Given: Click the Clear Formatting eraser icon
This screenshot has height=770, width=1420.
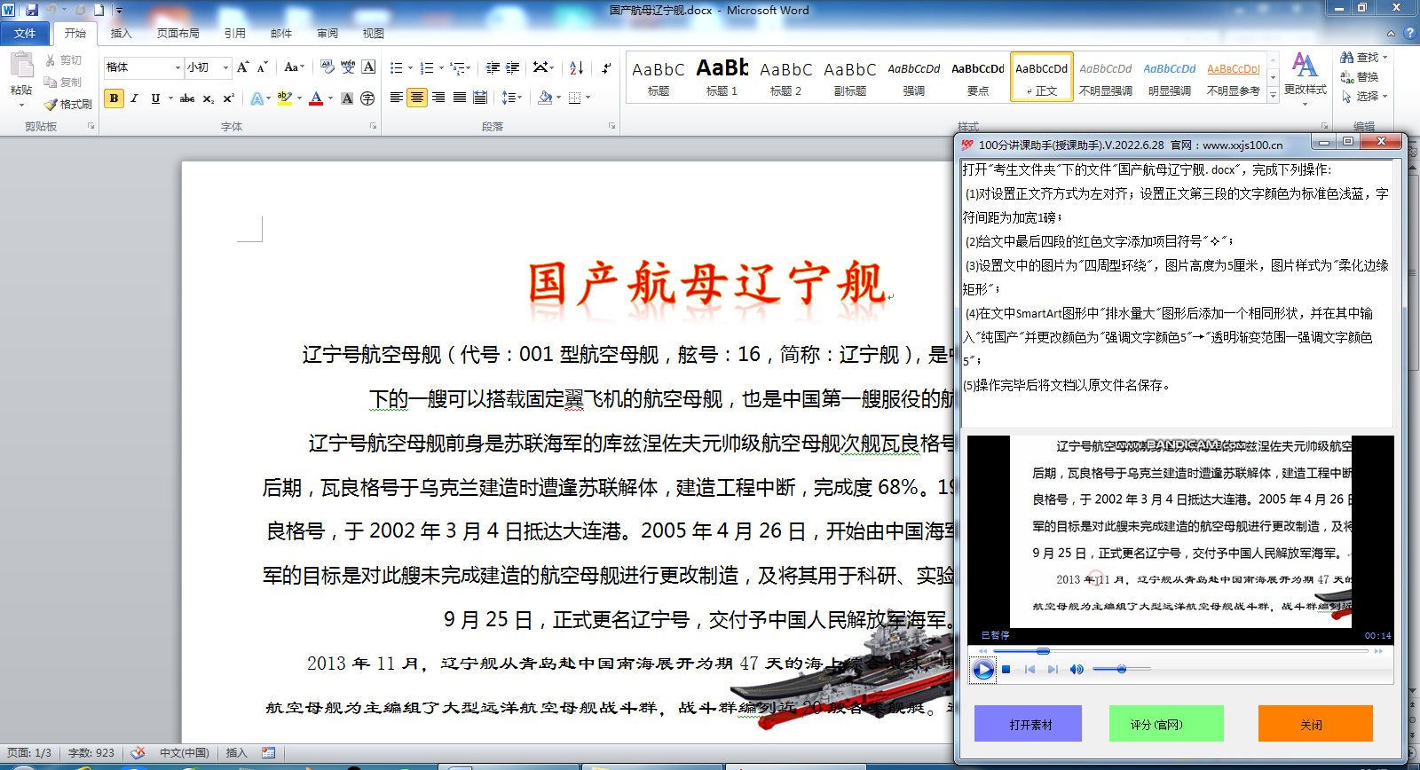Looking at the screenshot, I should point(327,67).
